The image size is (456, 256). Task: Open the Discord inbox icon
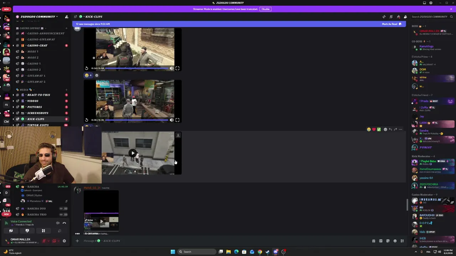424,3
